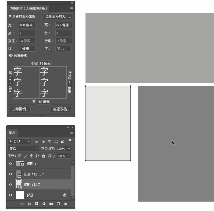Open the table plugin panel menu
Image resolution: width=214 pixels, height=211 pixels.
click(x=72, y=8)
